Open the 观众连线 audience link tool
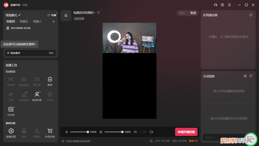This screenshot has height=146, width=259. 24,81
